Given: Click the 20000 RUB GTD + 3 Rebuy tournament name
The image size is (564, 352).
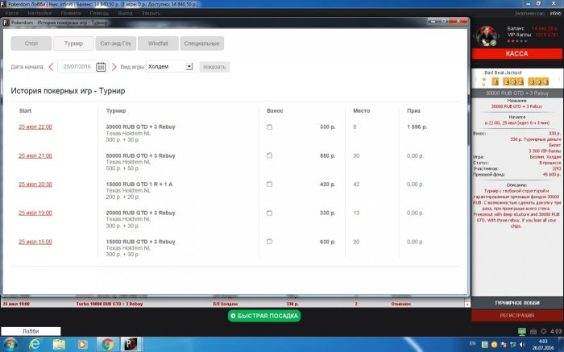Looking at the screenshot, I should 140,213.
